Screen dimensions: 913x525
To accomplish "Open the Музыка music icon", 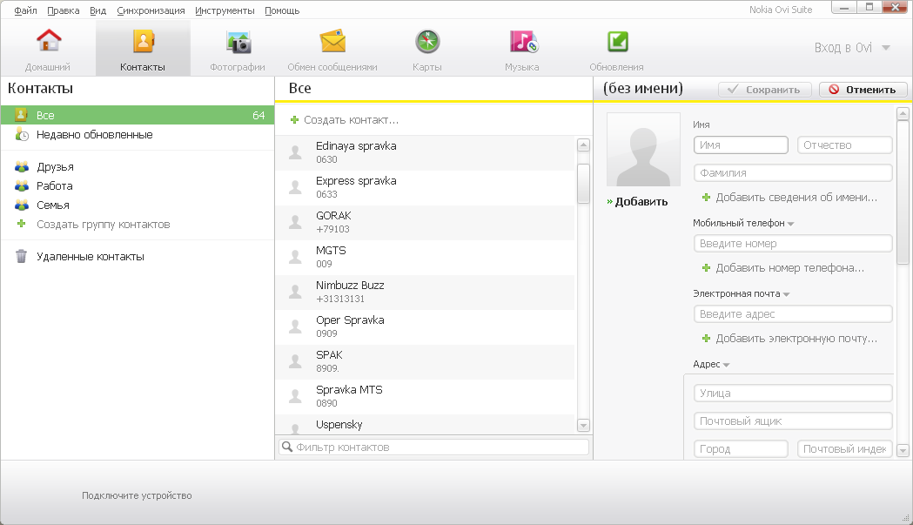I will pos(522,44).
